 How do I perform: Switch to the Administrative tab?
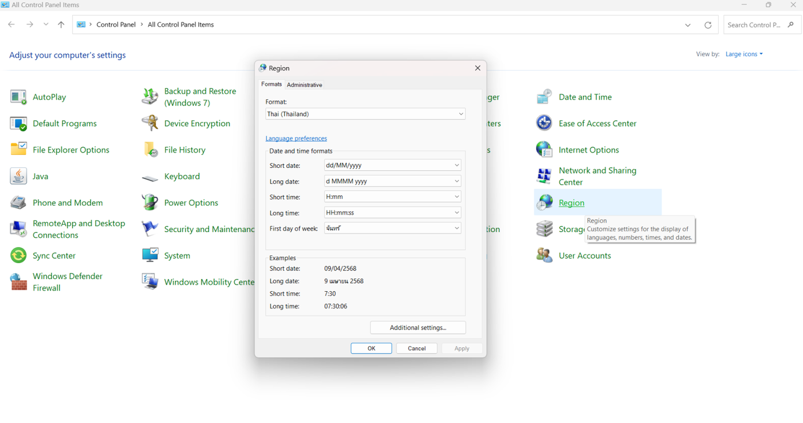pyautogui.click(x=304, y=85)
